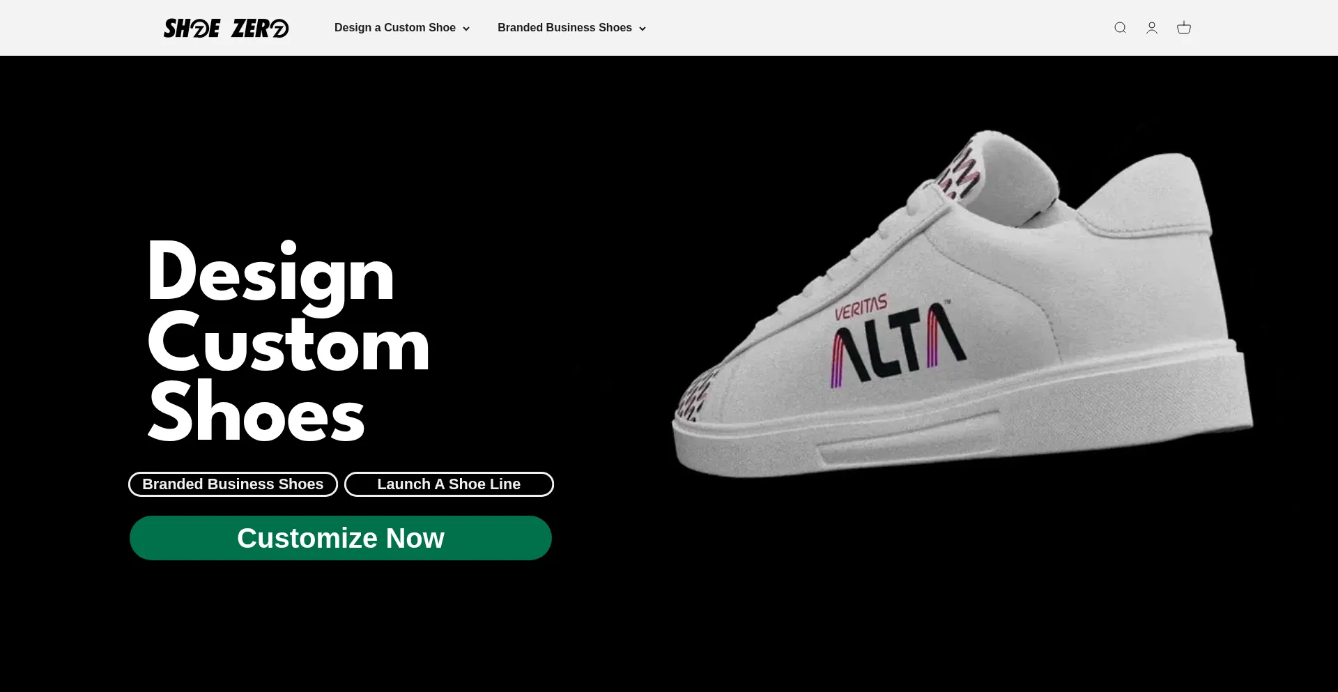Expand chevron beside Branded Business Shoes in header
The height and width of the screenshot is (692, 1338).
[643, 29]
